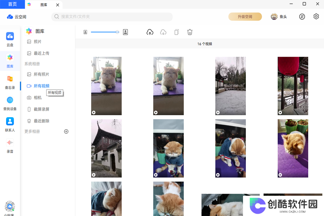Click the large thumbnail size icon
This screenshot has width=324, height=216.
(126, 32)
